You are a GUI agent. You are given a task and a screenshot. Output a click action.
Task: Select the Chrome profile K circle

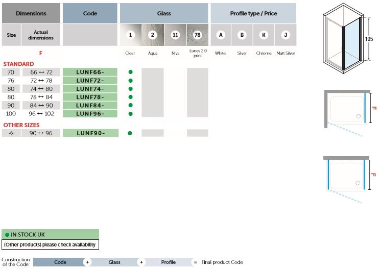pos(264,35)
